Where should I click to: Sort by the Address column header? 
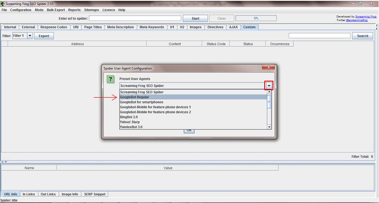click(77, 44)
